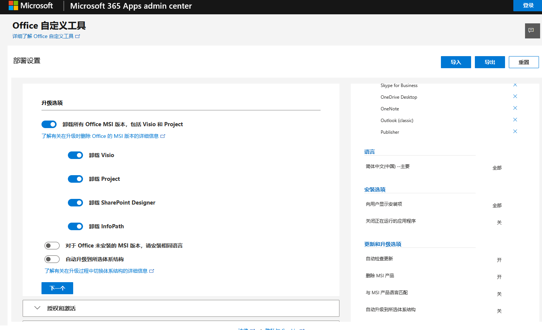Screen dimensions: 542x330
Task: Remove OneNote with X icon
Action: coord(515,108)
